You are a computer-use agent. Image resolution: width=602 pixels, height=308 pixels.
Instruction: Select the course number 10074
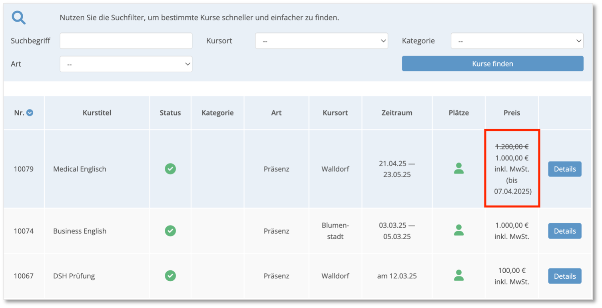tap(24, 231)
